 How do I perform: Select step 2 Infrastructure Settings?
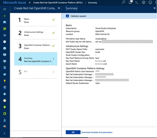click(36, 33)
